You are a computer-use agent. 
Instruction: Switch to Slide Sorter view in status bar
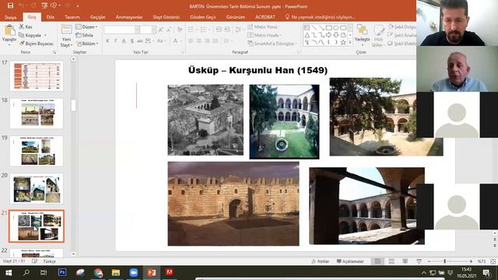(391, 261)
